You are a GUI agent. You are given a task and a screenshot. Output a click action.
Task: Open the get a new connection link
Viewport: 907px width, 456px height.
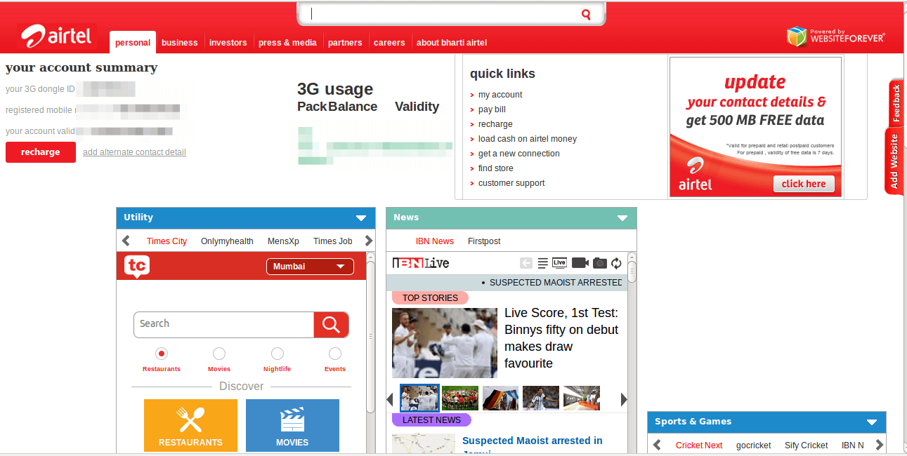[519, 154]
